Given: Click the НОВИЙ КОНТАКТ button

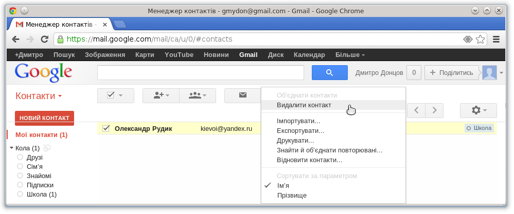Looking at the screenshot, I should point(45,118).
